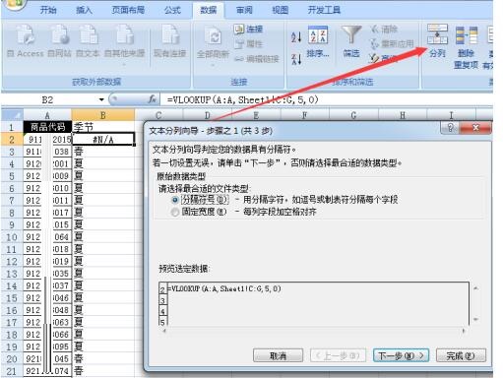This screenshot has width=503, height=378.
Task: Click the preview VLOOKUP line in wizard
Action: pyautogui.click(x=223, y=288)
